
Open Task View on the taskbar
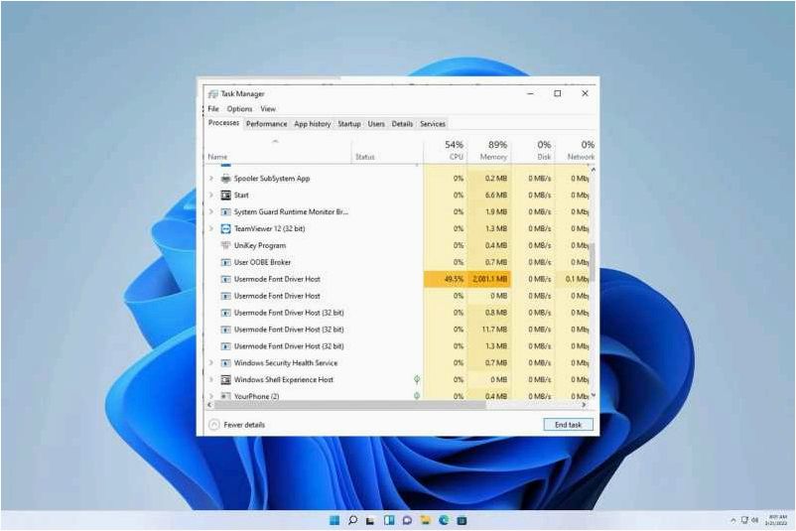tap(370, 520)
